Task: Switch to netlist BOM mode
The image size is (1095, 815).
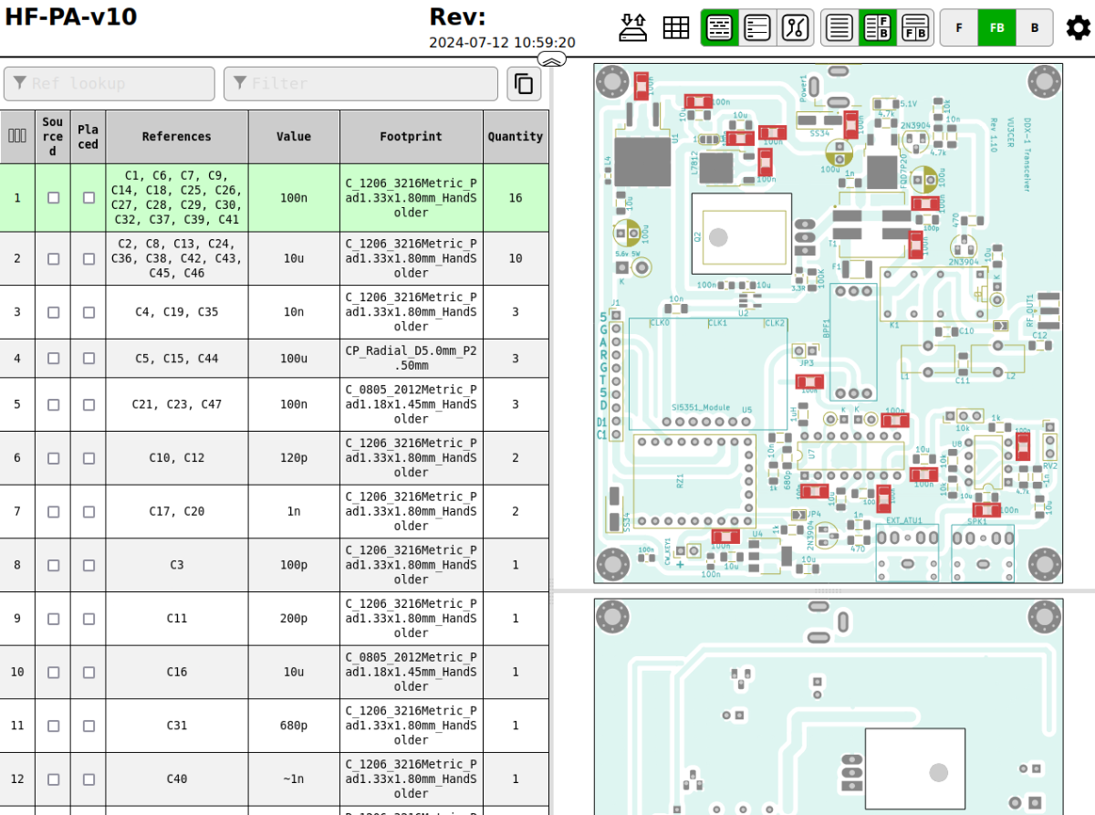Action: pos(795,27)
